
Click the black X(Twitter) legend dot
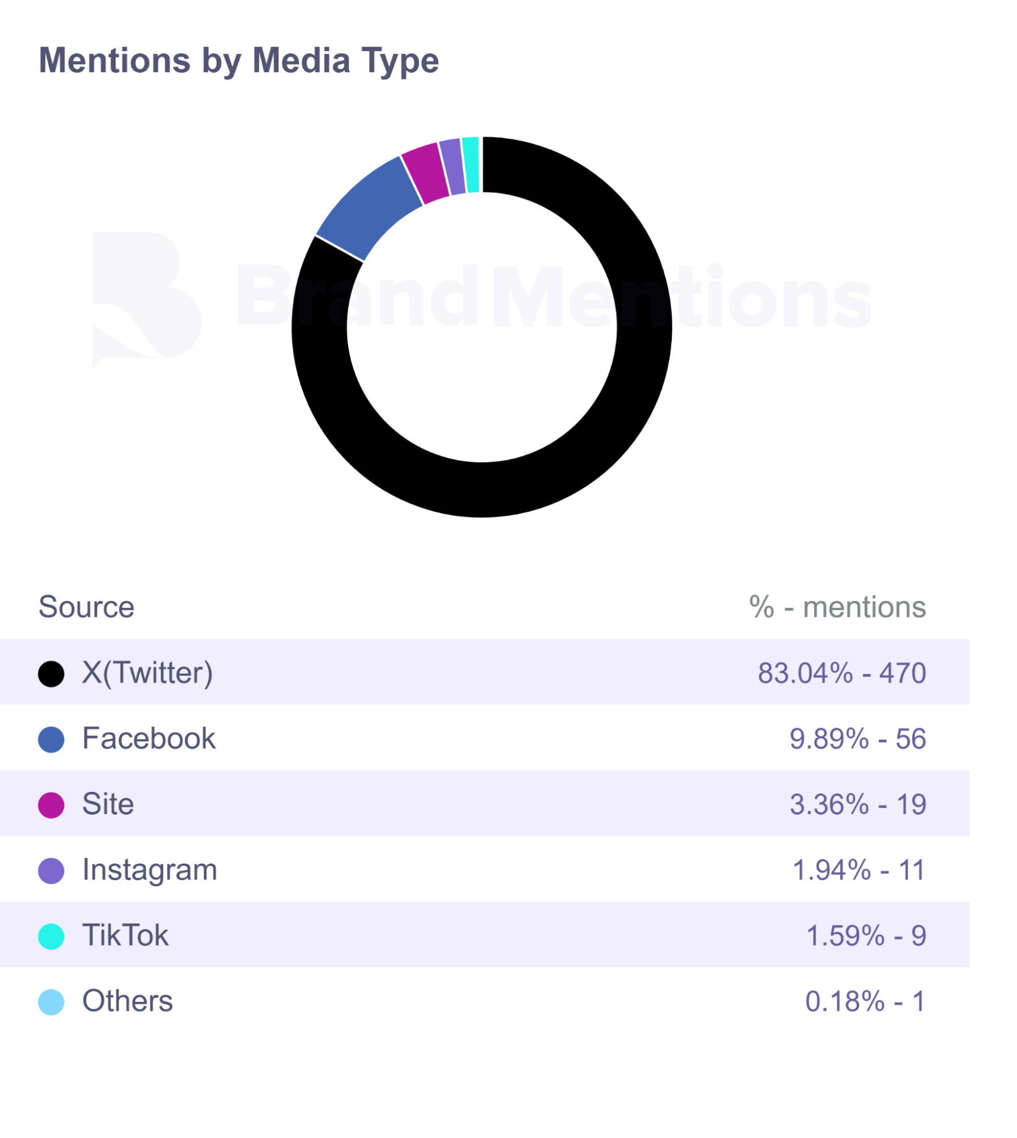51,674
